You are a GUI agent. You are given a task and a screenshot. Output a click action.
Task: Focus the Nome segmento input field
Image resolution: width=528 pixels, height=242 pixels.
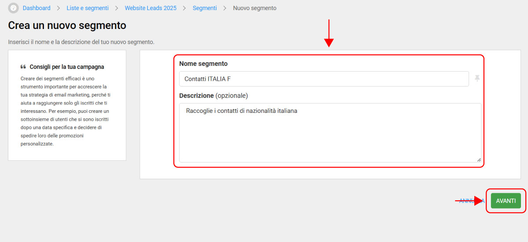[x=324, y=79]
